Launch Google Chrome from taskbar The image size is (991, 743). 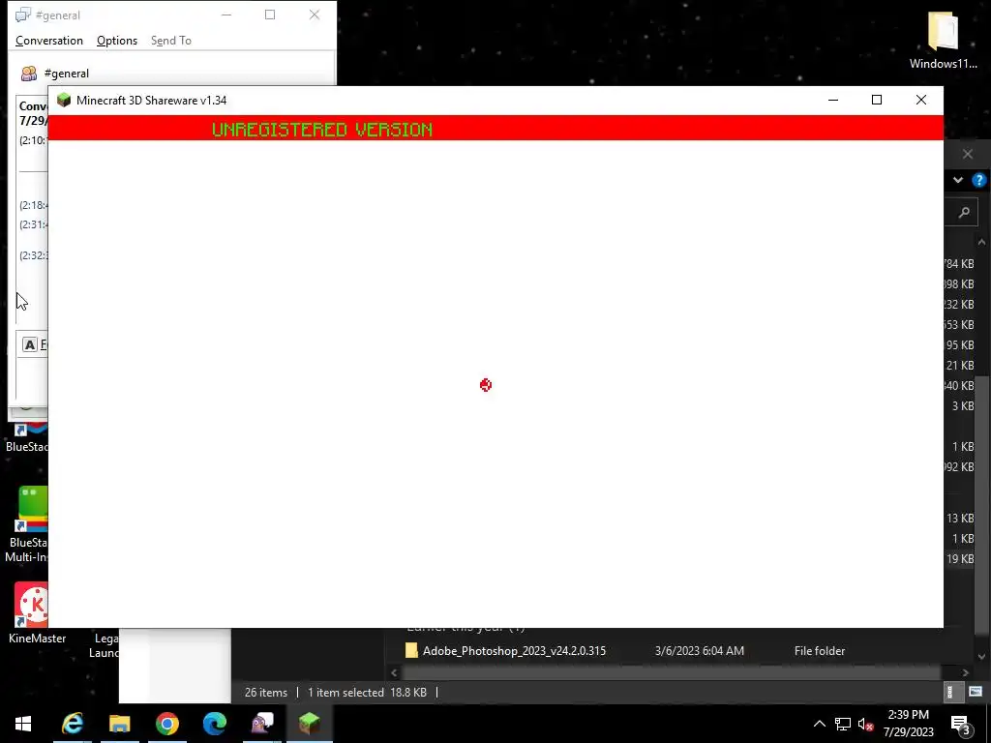click(x=167, y=724)
